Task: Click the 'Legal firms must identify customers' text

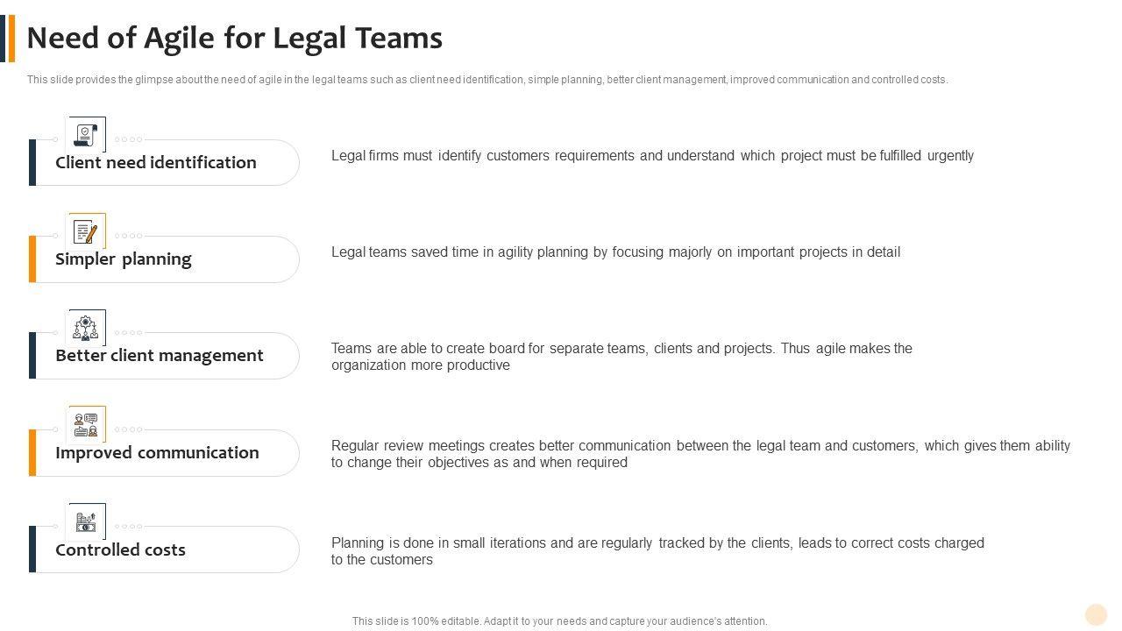Action: pyautogui.click(x=652, y=156)
